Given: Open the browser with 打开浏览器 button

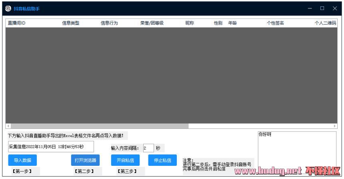Looking at the screenshot, I should [85, 160].
